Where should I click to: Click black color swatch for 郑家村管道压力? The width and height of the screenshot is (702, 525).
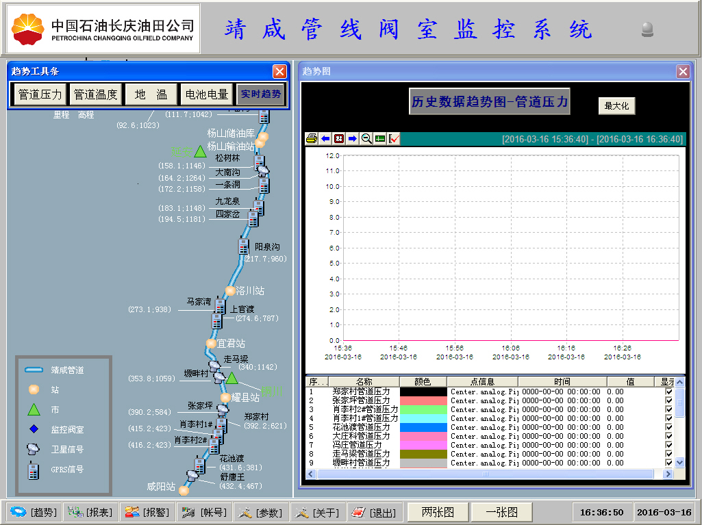423,392
